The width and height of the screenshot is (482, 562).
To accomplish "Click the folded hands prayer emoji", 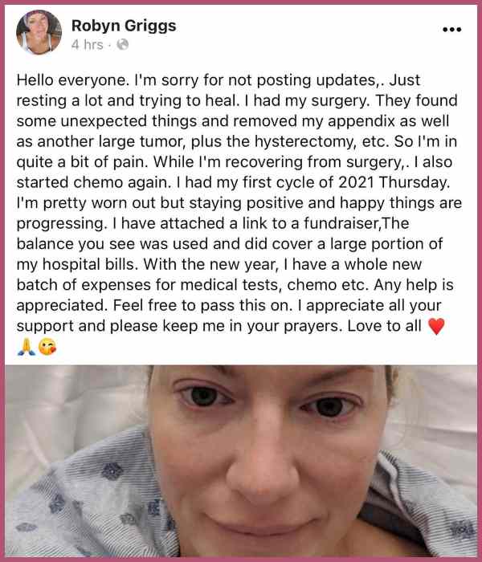I will [27, 347].
